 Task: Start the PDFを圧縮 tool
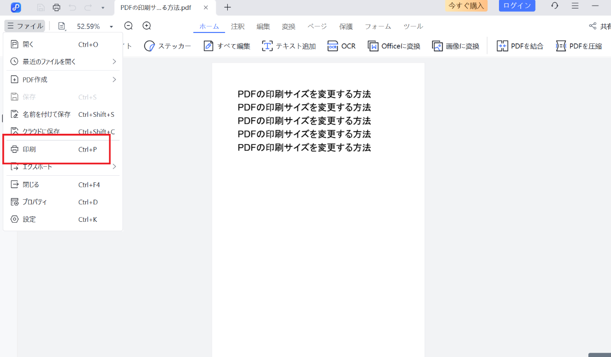(579, 46)
